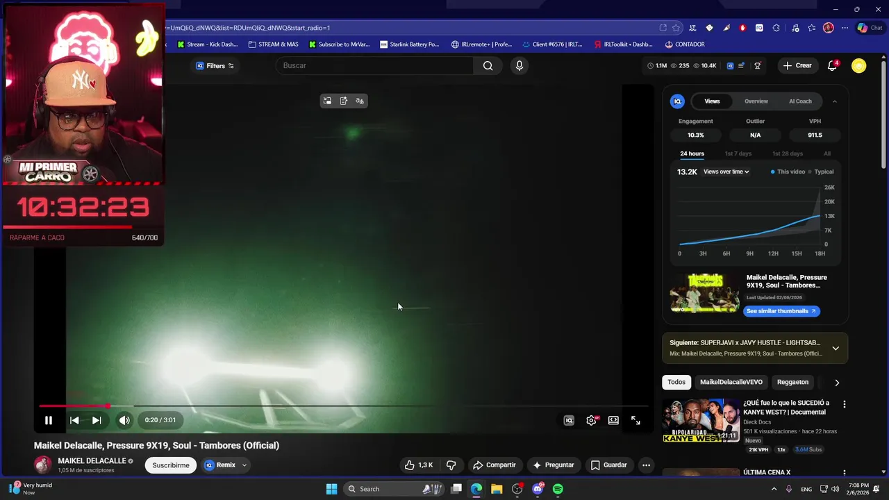This screenshot has height=500, width=889.
Task: Collapse the vidIQ panel with chevron
Action: tap(835, 101)
